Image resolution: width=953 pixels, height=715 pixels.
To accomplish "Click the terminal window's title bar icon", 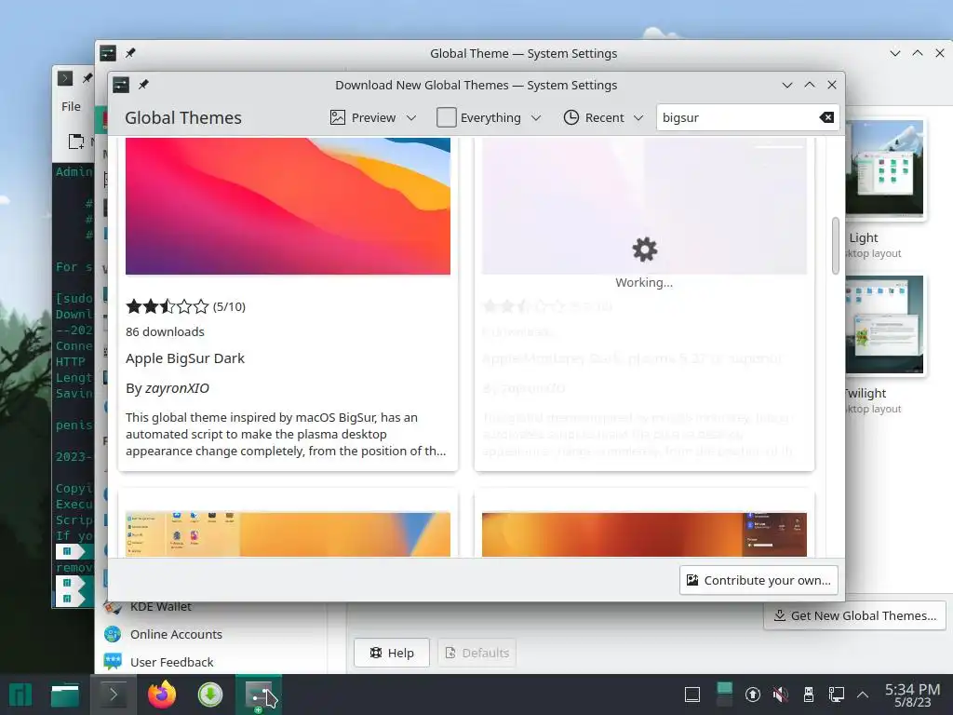I will 64,78.
